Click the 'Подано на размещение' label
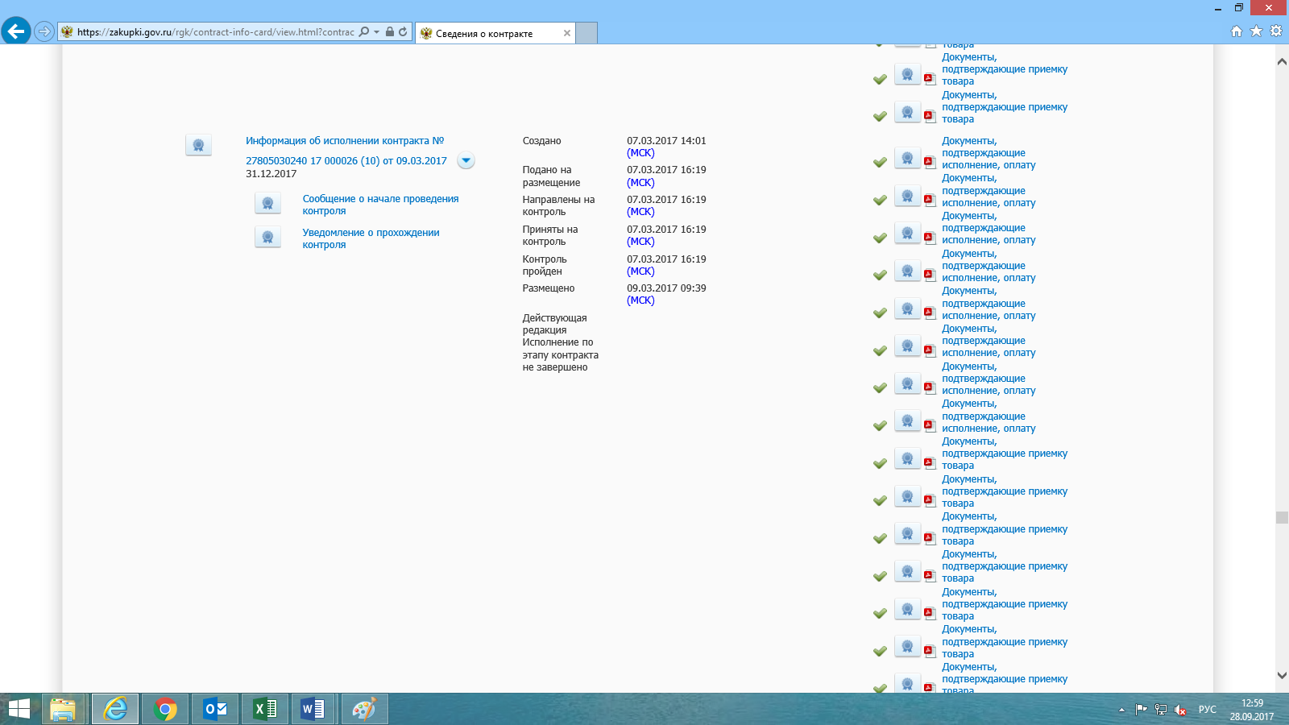The width and height of the screenshot is (1289, 725). point(551,176)
